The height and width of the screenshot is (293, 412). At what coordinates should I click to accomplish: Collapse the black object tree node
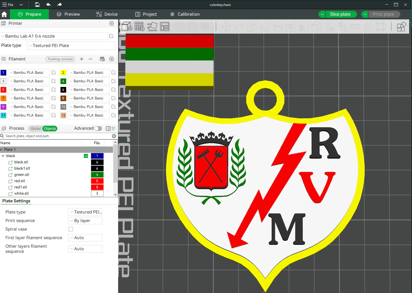[3, 156]
